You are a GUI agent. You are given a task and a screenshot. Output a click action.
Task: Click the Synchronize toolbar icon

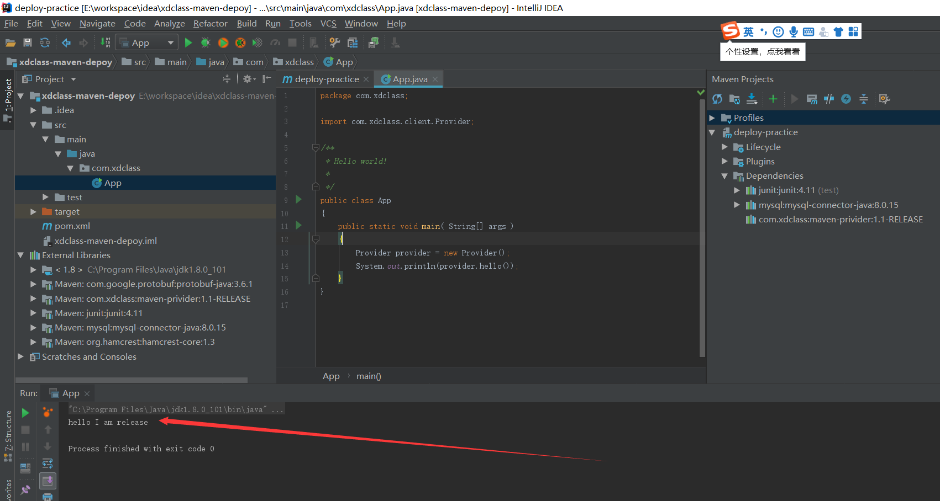tap(45, 42)
